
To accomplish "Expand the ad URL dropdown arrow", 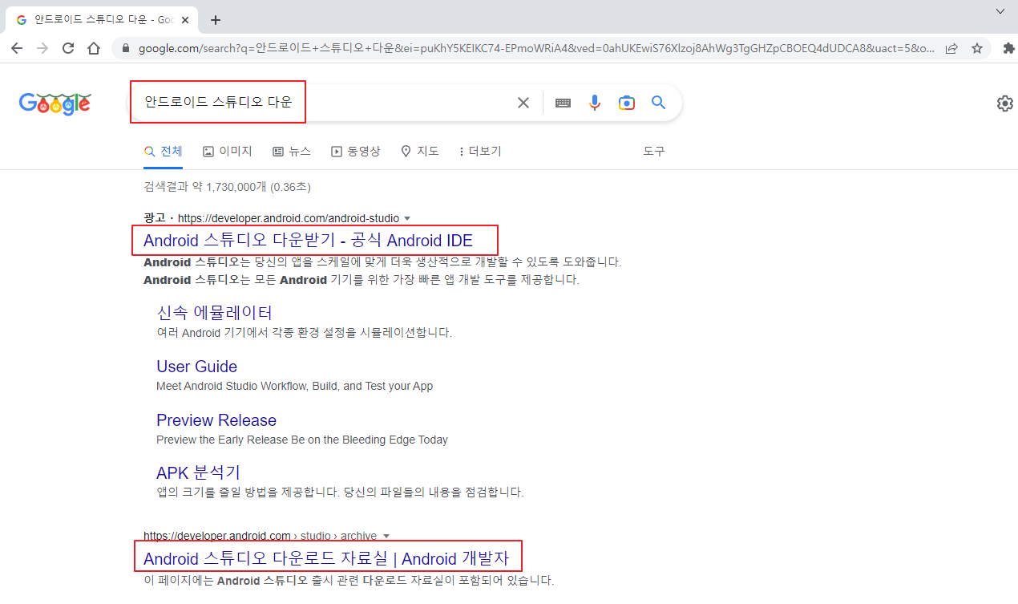I will (x=407, y=218).
